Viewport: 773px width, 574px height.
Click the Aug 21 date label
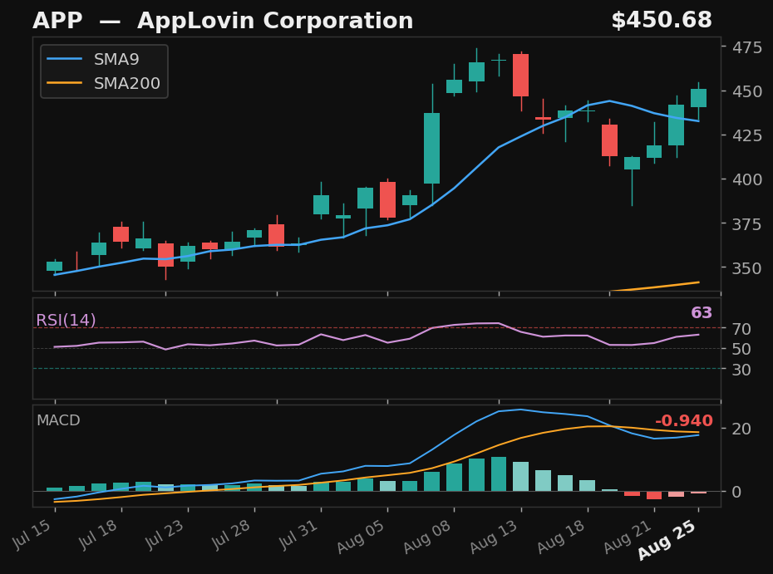[x=627, y=536]
